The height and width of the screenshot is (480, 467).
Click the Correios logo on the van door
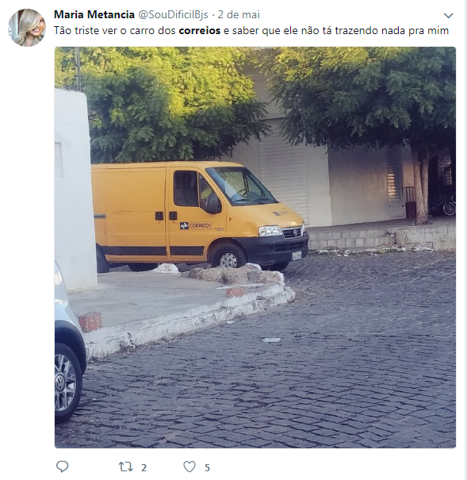pos(196,226)
